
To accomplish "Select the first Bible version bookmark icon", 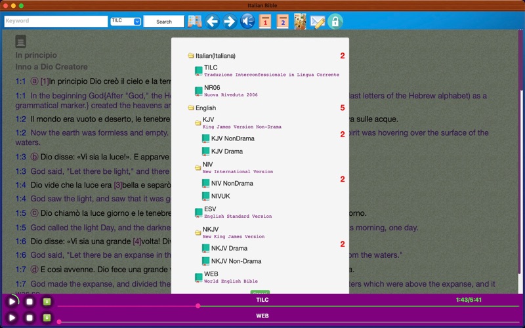I will pyautogui.click(x=265, y=22).
